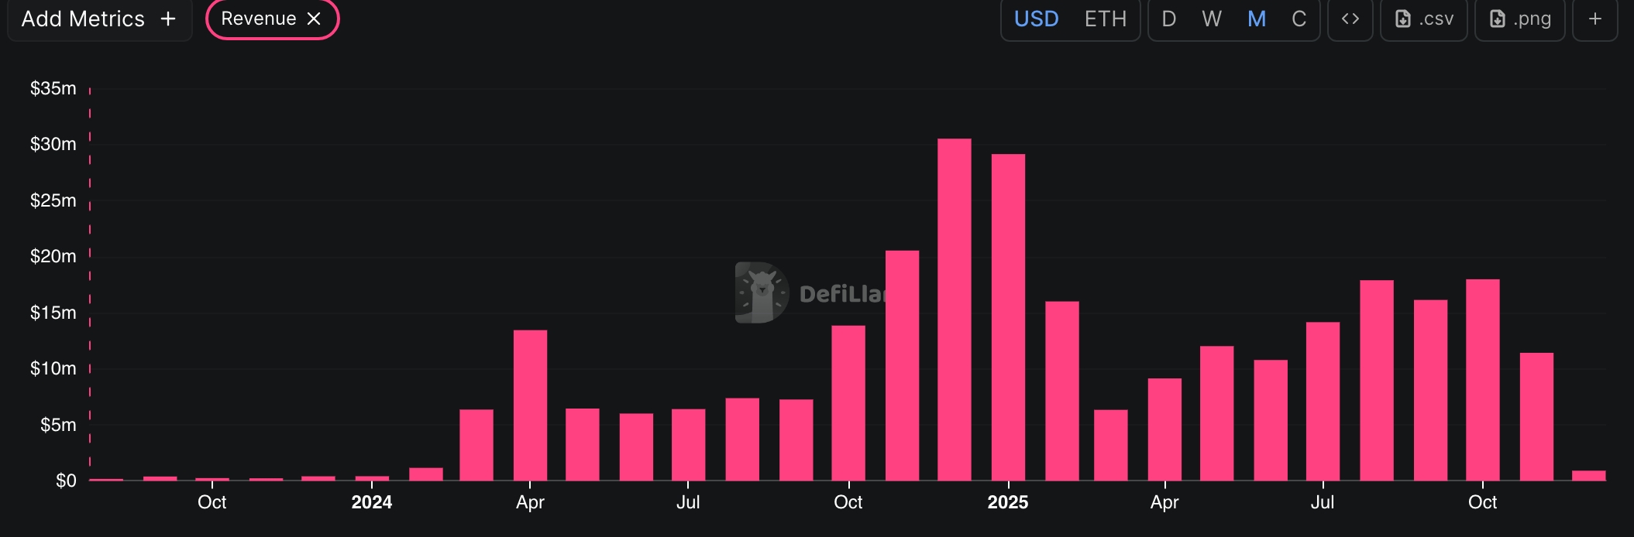
Task: Click the tallest revenue bar near 2025
Action: click(955, 310)
